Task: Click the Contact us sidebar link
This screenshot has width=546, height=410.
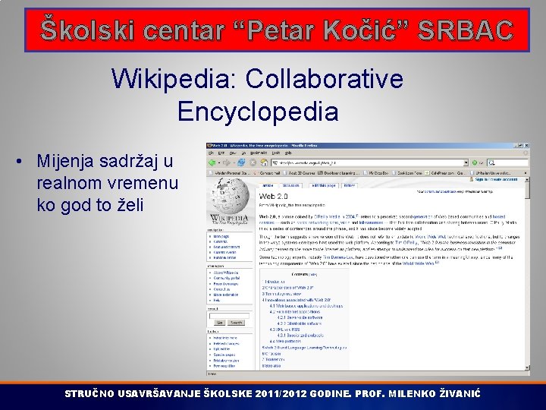Action: (x=221, y=289)
